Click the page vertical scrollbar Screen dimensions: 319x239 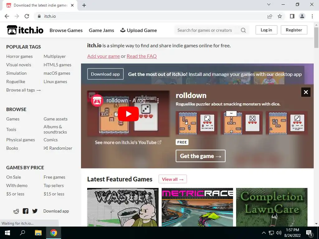pyautogui.click(x=316, y=38)
